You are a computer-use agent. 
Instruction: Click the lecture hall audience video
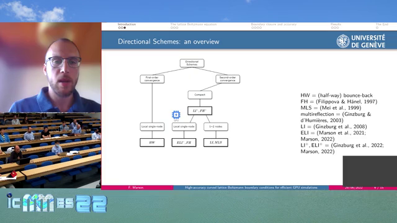tap(51, 151)
